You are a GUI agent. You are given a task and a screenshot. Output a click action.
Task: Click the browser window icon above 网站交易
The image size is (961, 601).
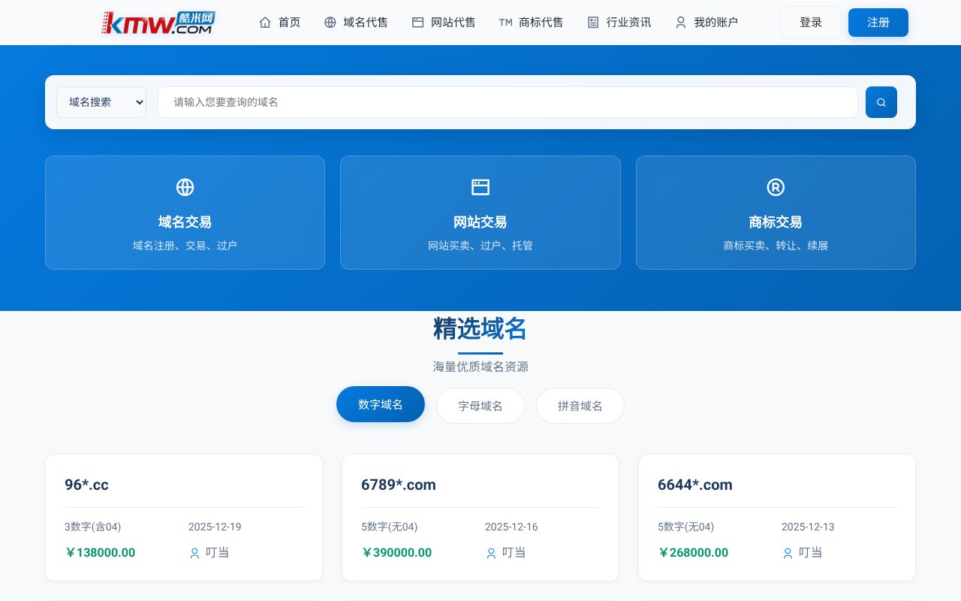[x=480, y=187]
